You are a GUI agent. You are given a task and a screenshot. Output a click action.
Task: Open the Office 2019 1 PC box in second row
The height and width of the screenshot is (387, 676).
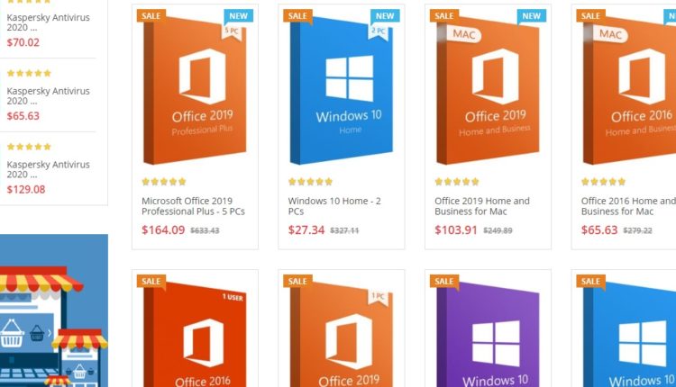click(x=342, y=335)
